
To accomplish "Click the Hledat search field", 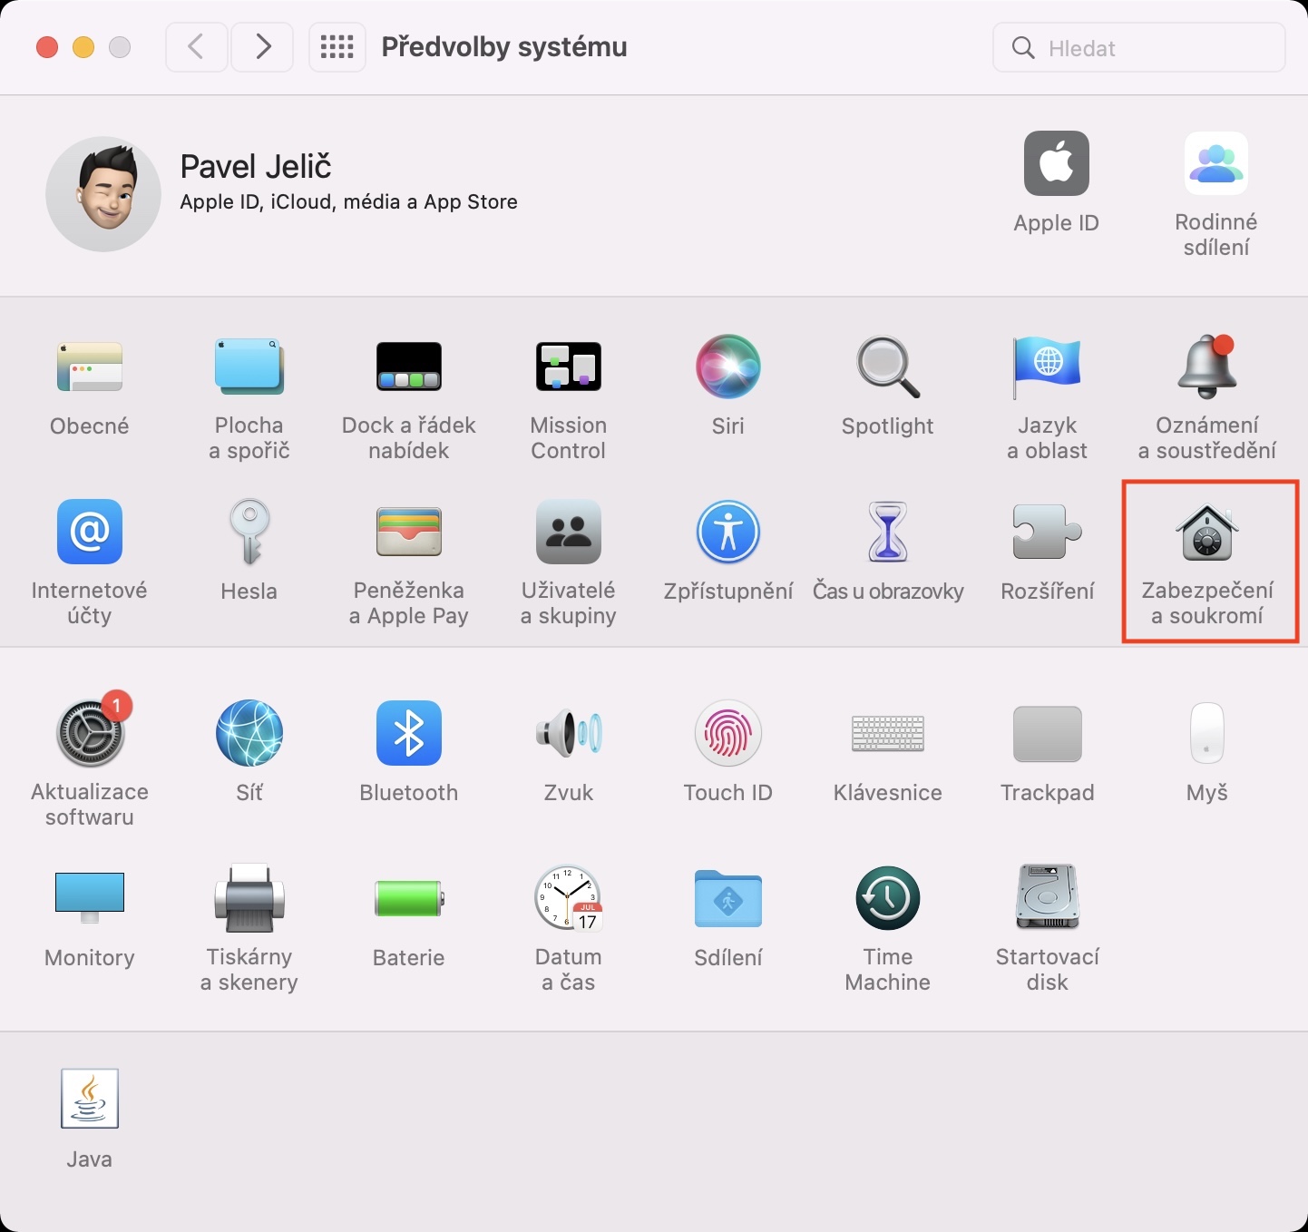I will coord(1139,47).
